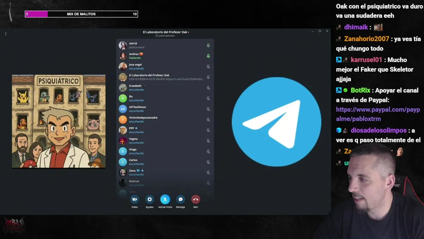424x239 pixels.
Task: Open Ajustes gear settings
Action: click(150, 199)
